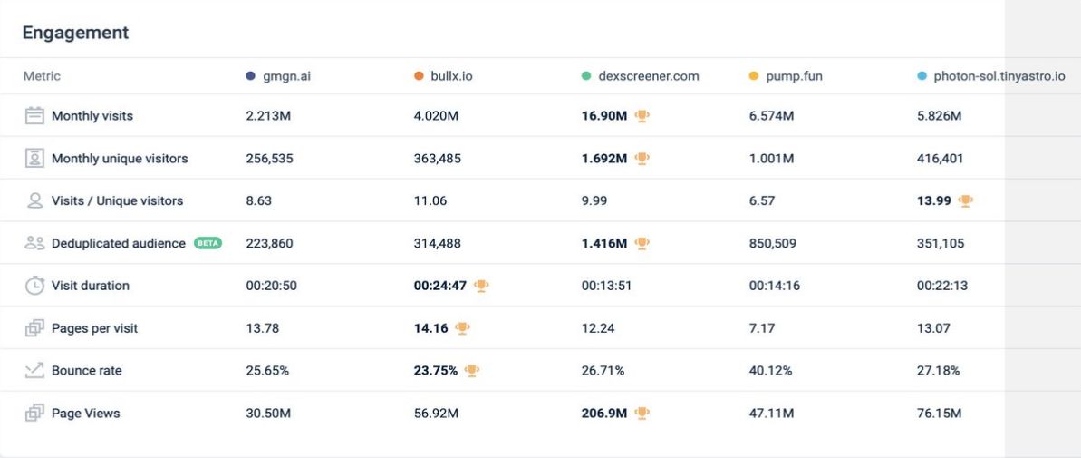The image size is (1081, 458).
Task: Click the Visit duration stopwatch icon
Action: pos(34,286)
